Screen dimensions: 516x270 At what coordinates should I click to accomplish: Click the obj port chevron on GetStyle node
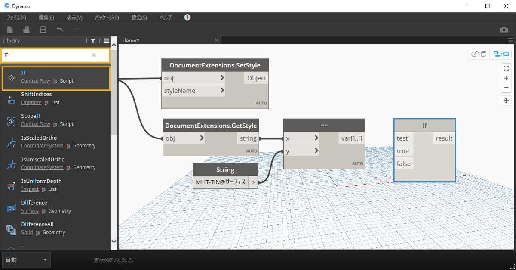pos(201,138)
